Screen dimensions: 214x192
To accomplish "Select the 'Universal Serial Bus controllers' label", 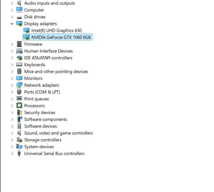I will click(x=54, y=153).
